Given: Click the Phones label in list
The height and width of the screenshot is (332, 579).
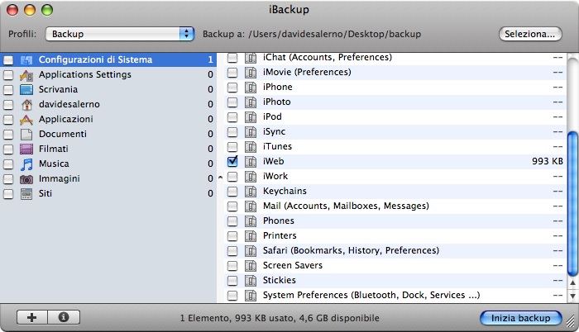Looking at the screenshot, I should point(279,221).
